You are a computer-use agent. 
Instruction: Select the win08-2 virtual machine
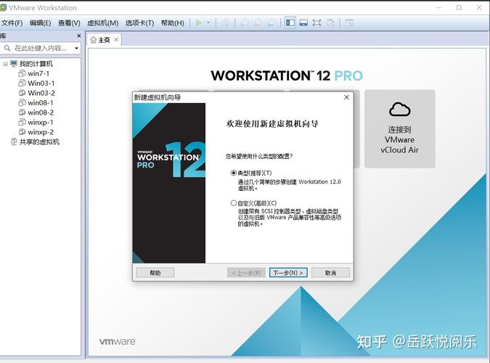[x=41, y=113]
